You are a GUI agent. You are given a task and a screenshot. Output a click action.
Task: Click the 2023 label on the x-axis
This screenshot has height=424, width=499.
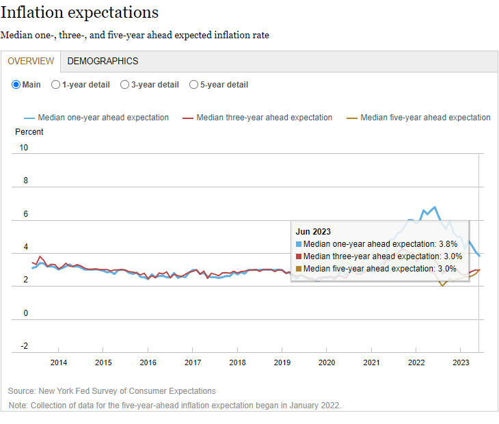[x=461, y=362]
